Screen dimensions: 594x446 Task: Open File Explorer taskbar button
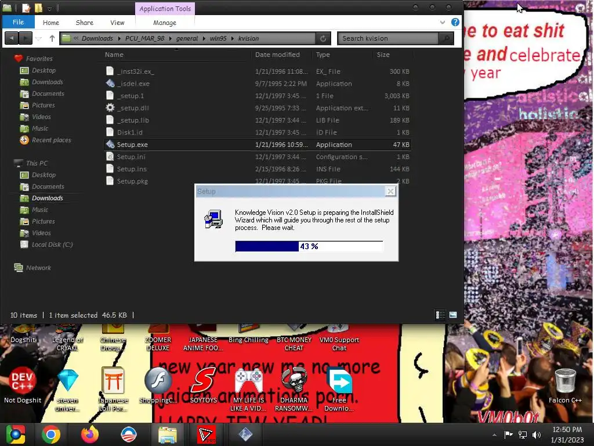click(167, 434)
